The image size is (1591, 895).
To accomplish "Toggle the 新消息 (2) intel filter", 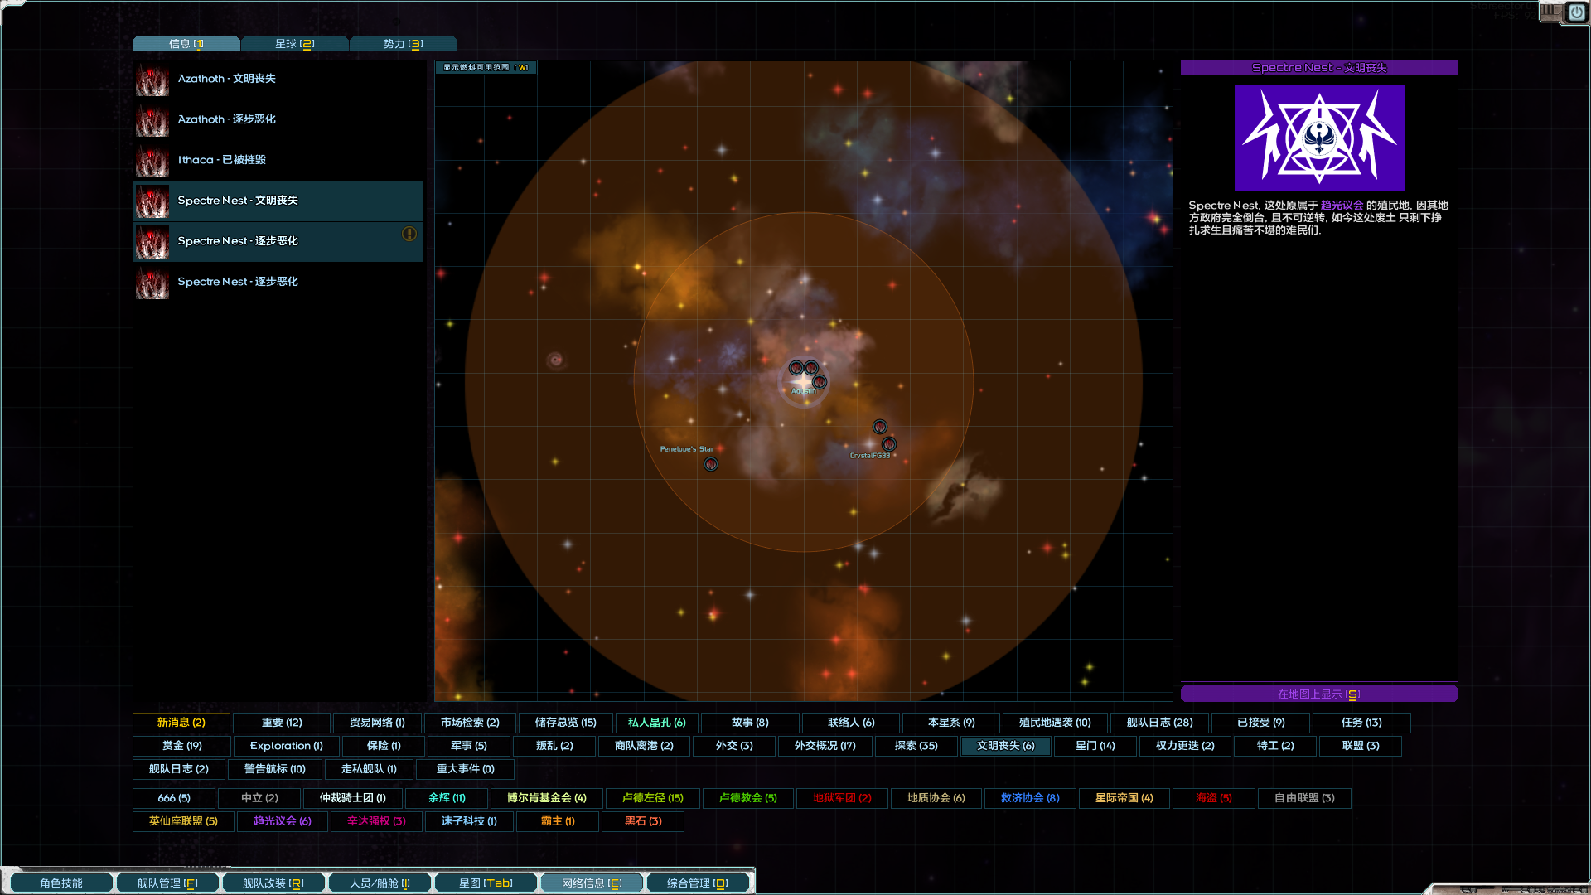I will pos(181,723).
